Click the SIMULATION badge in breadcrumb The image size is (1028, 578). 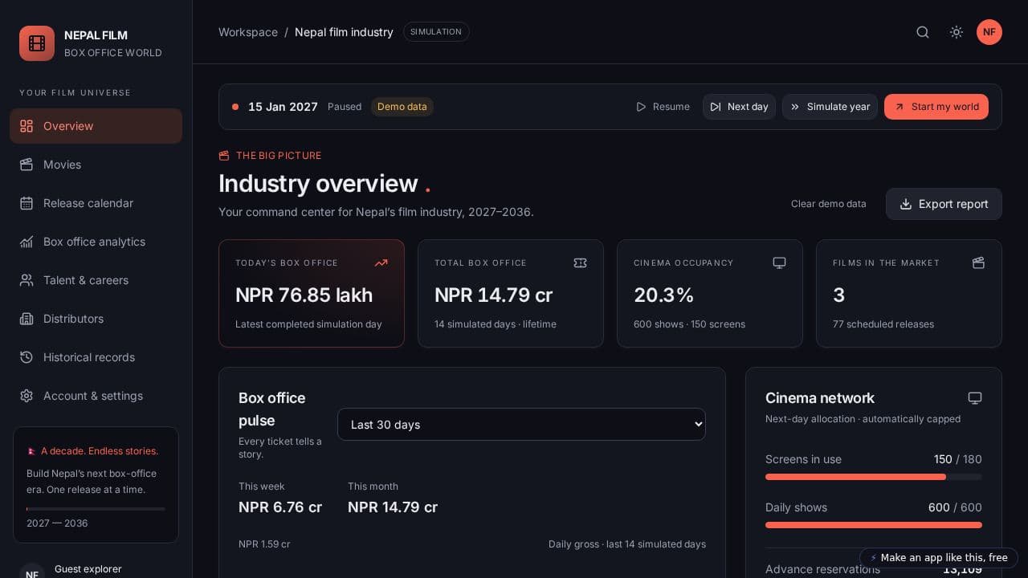pyautogui.click(x=436, y=32)
